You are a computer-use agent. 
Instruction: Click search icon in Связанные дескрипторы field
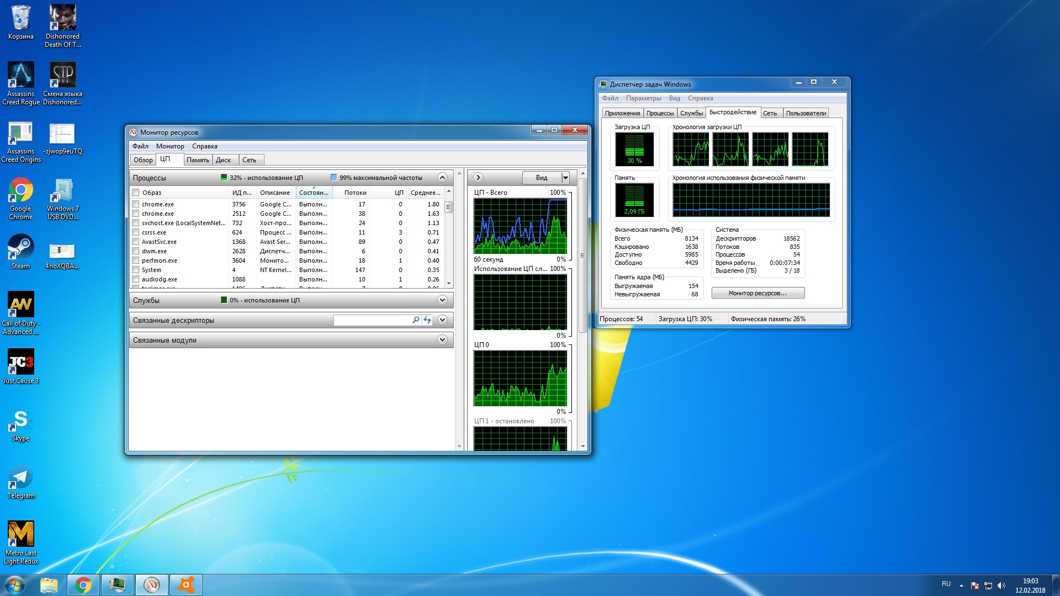click(416, 320)
